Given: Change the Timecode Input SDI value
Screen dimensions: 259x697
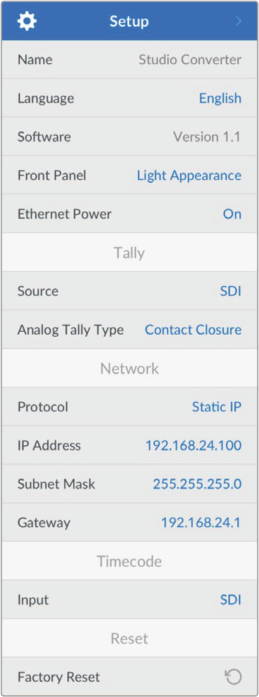Looking at the screenshot, I should pos(231,599).
